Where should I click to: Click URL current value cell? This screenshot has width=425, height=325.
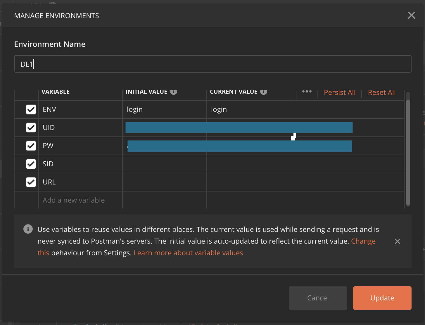coord(305,182)
